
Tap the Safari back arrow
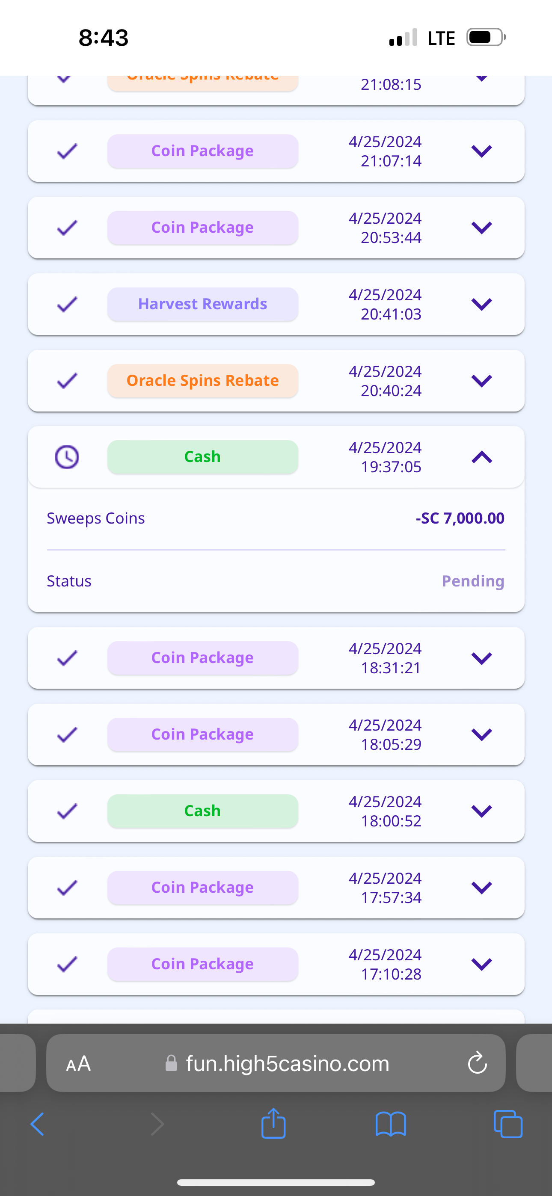37,1124
